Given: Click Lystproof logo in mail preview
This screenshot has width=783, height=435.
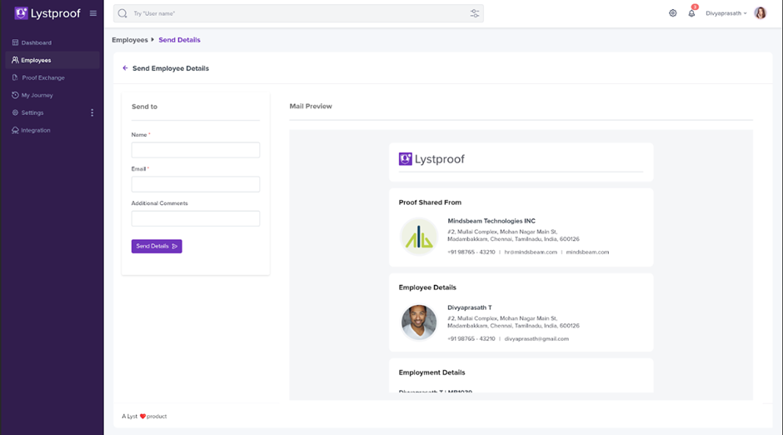Looking at the screenshot, I should point(431,159).
